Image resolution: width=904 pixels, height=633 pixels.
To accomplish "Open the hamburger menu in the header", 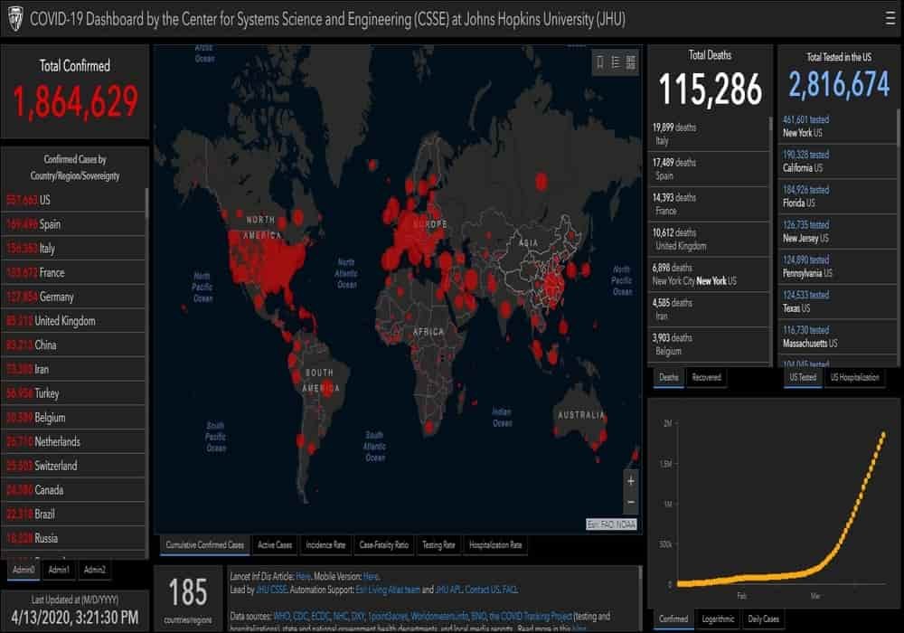I will (890, 18).
